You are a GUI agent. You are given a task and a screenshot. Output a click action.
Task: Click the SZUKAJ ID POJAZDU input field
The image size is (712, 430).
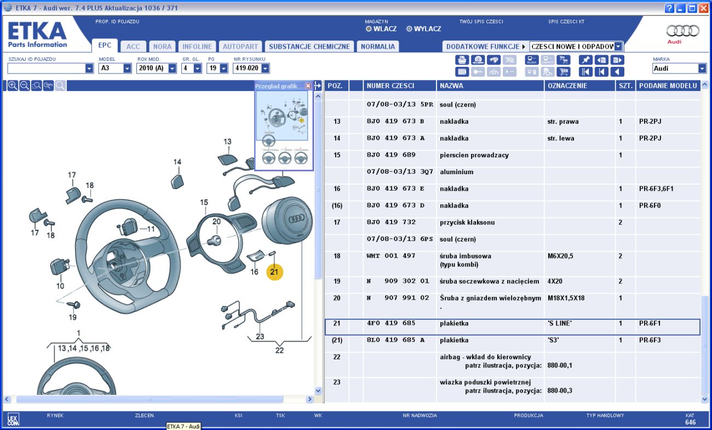(46, 68)
